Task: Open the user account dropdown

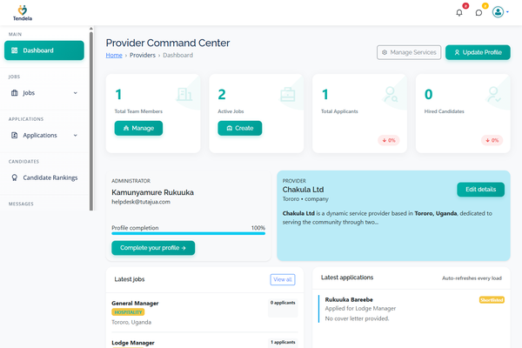Action: pyautogui.click(x=499, y=12)
